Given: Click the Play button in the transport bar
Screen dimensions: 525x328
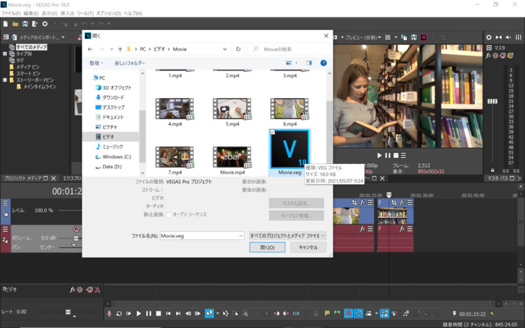Looking at the screenshot, I should tap(138, 313).
